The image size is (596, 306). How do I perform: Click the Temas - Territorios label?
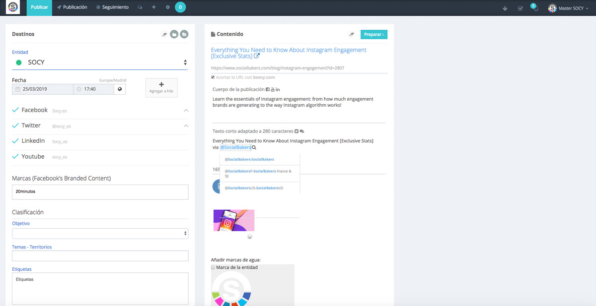[x=32, y=247]
